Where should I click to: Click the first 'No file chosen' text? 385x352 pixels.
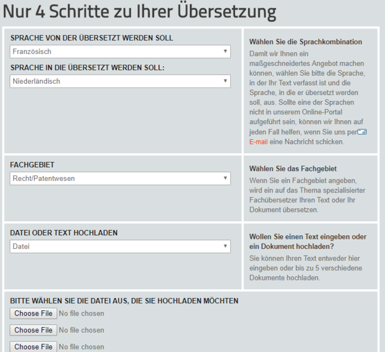(x=81, y=313)
